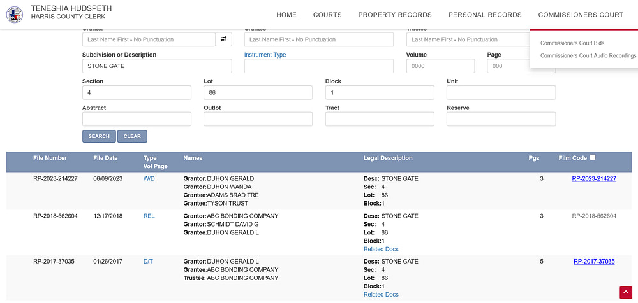The image size is (638, 303).
Task: Open the PROPERTY RECORDS menu
Action: [395, 15]
